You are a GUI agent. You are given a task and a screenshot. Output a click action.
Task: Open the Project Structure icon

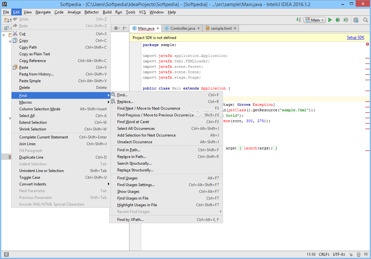point(356,20)
